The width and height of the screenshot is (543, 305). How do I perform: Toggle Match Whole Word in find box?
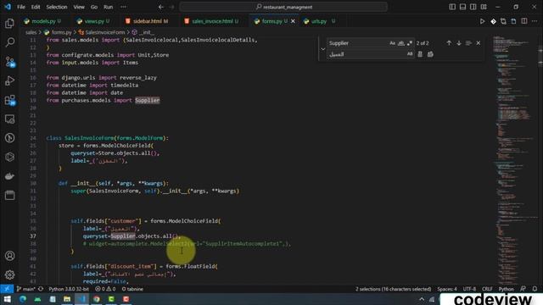[x=401, y=43]
